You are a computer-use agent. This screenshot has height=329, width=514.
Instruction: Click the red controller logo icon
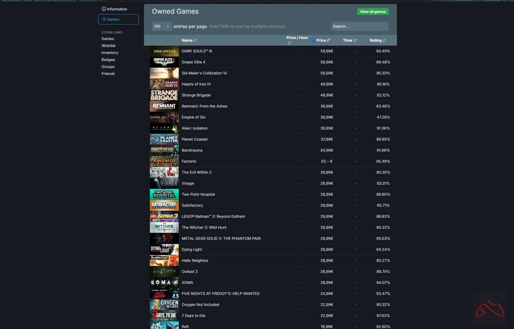click(x=490, y=308)
